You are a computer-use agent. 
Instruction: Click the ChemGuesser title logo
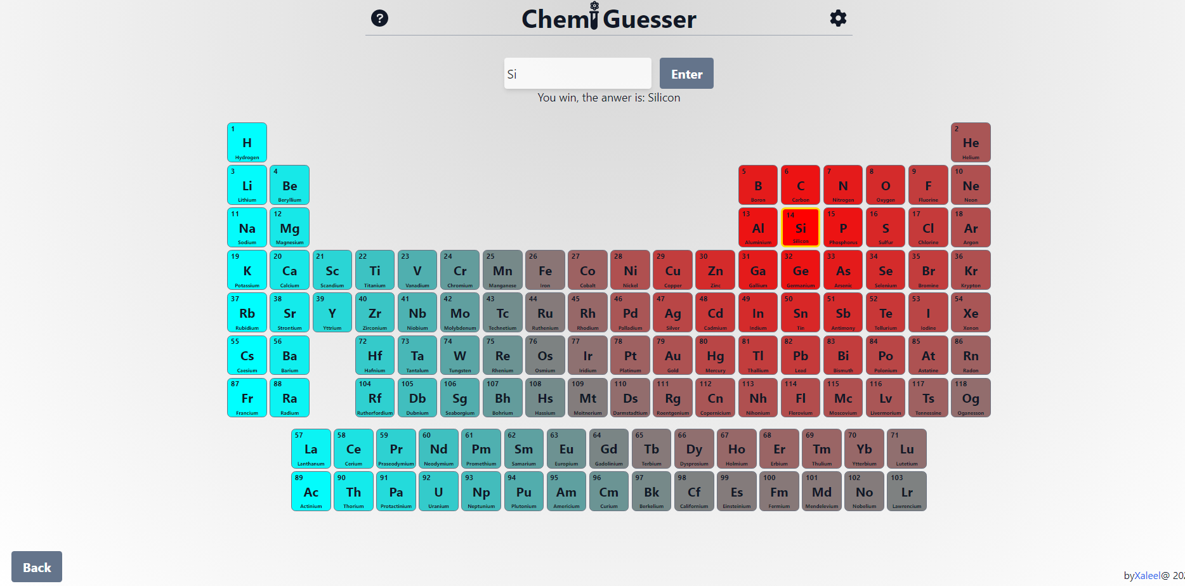point(608,19)
